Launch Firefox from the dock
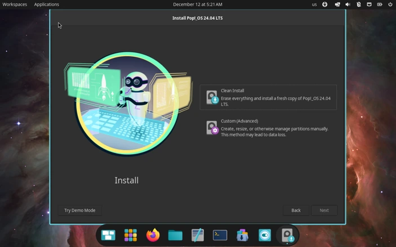The width and height of the screenshot is (396, 247). pos(153,235)
